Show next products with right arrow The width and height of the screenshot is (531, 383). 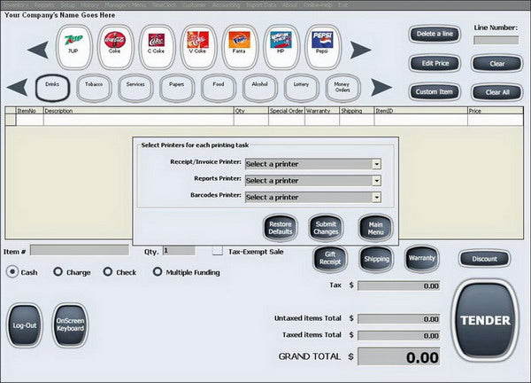pos(361,50)
